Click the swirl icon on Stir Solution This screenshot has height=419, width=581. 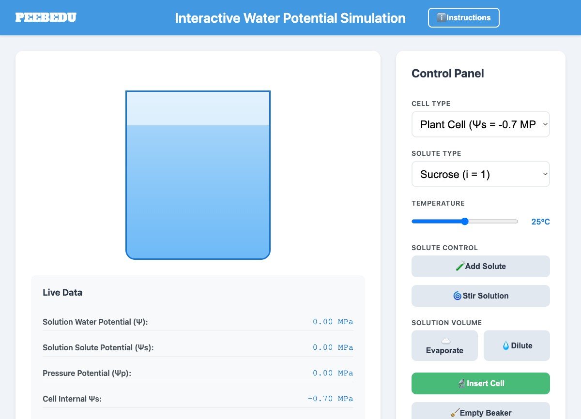tap(458, 296)
